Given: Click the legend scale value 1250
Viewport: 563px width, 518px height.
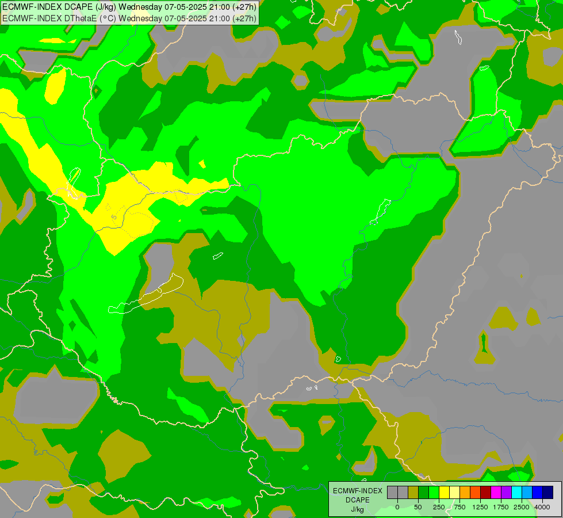Looking at the screenshot, I should (x=480, y=507).
